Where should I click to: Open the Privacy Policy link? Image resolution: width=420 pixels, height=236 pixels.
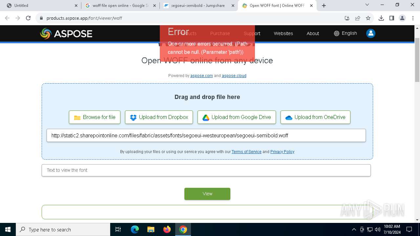tap(282, 152)
